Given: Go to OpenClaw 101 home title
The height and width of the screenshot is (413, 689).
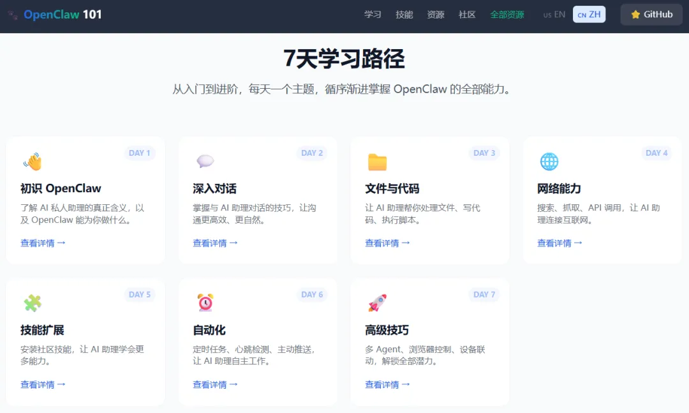Looking at the screenshot, I should 63,15.
